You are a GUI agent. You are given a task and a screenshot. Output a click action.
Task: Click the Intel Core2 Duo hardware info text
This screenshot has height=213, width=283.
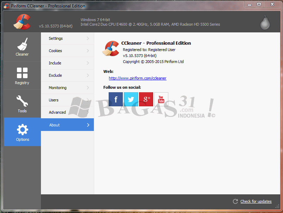[x=150, y=24]
